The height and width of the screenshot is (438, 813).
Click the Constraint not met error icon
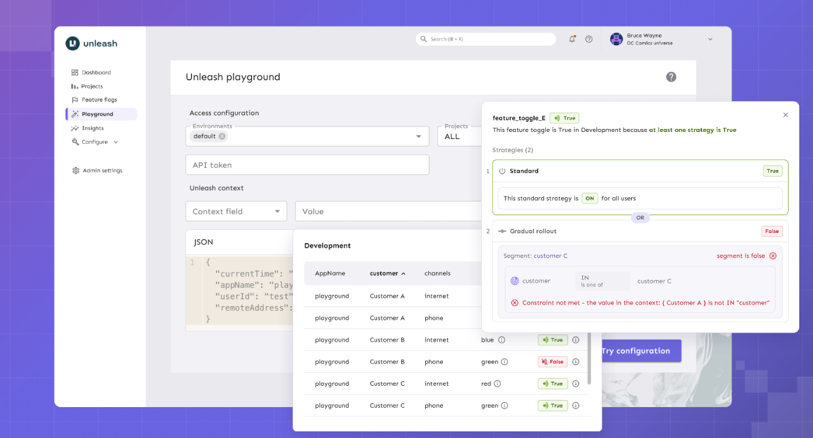[514, 303]
